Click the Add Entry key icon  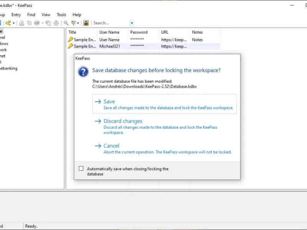point(8,23)
